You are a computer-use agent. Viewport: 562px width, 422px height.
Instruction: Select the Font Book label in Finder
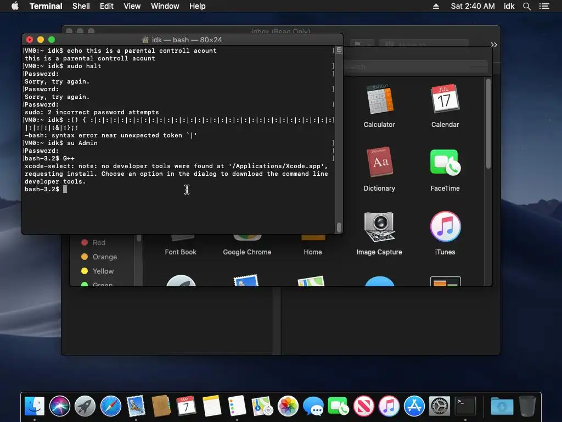(181, 252)
